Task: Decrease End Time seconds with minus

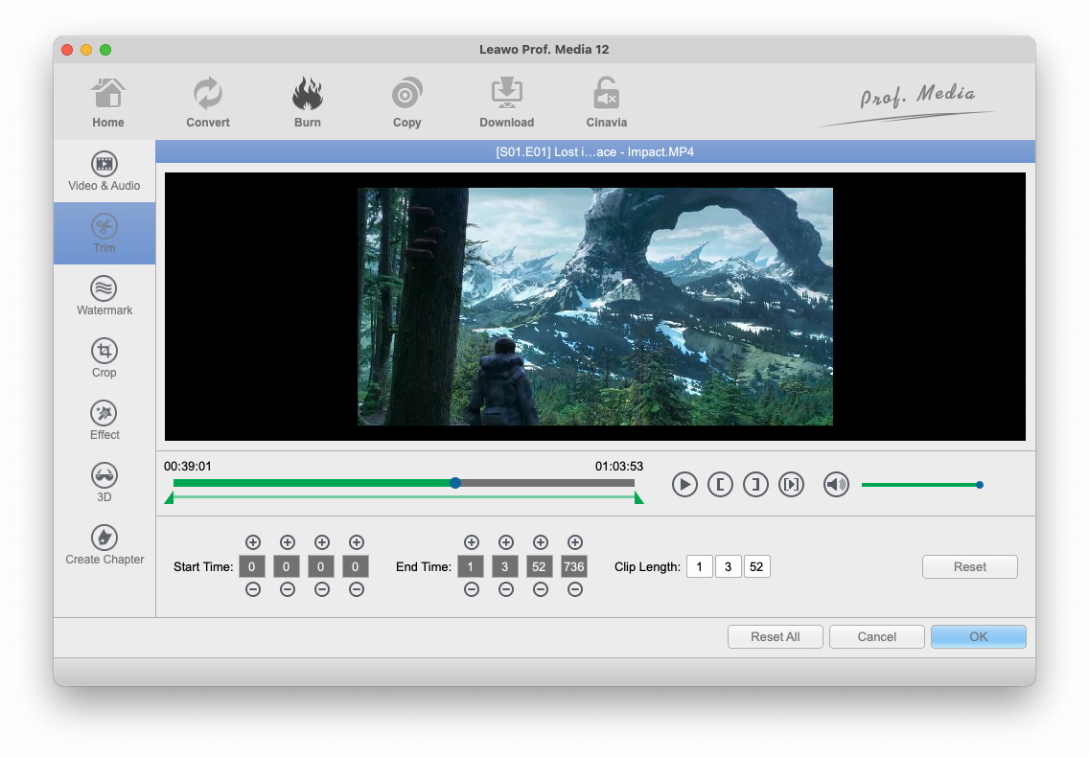Action: pos(541,589)
